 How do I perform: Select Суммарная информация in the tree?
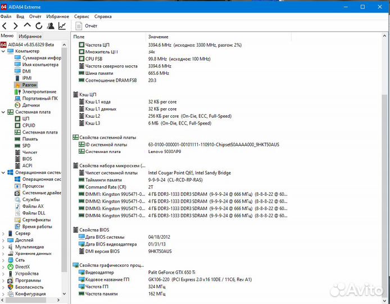[x=38, y=58]
